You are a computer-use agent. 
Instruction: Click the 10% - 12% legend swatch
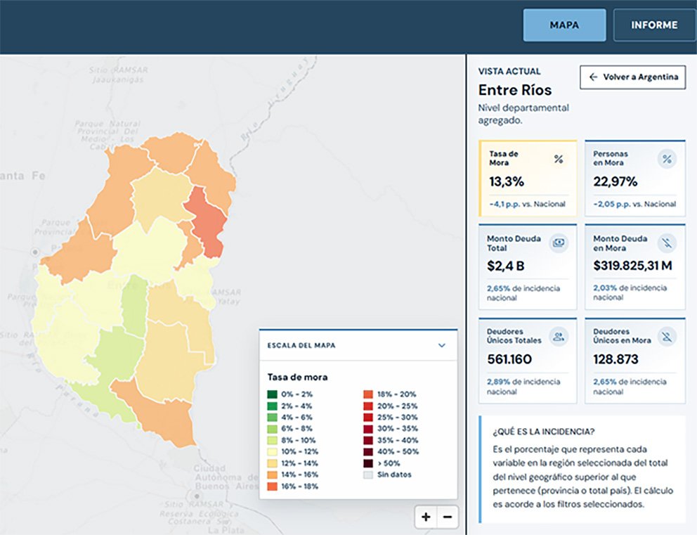pyautogui.click(x=272, y=452)
